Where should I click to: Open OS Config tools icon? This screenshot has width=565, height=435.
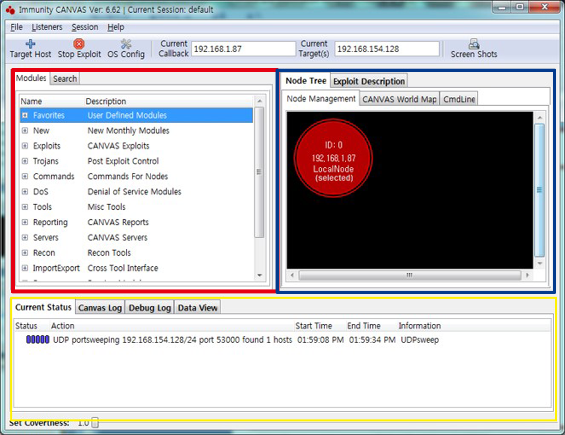126,43
